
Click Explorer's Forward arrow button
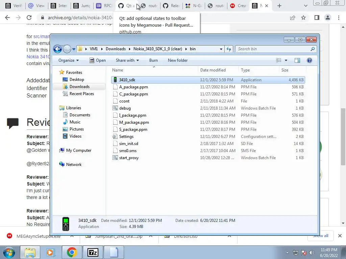67,49
